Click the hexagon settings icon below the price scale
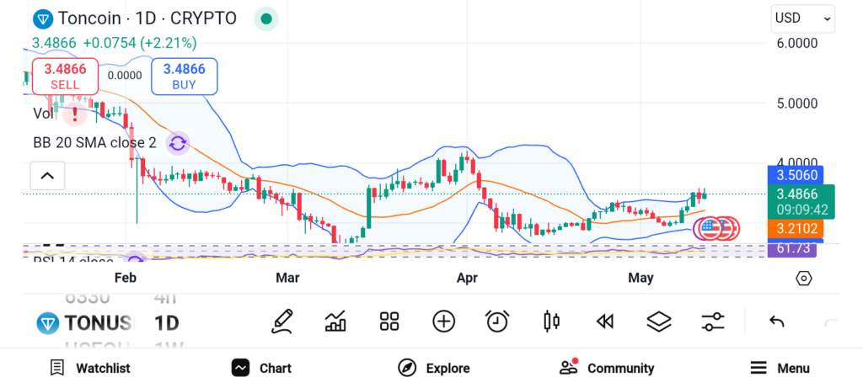The image size is (863, 388). coord(803,279)
